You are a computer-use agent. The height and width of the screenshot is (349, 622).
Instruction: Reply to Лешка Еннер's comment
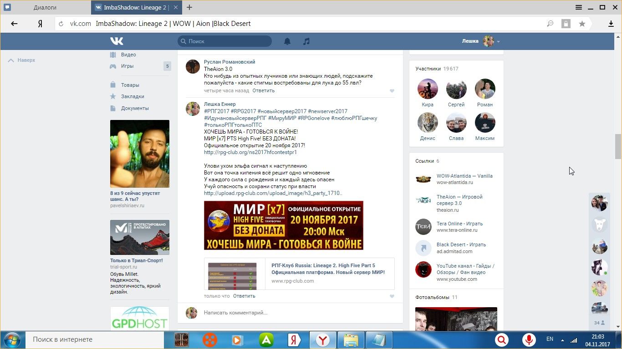coord(244,296)
